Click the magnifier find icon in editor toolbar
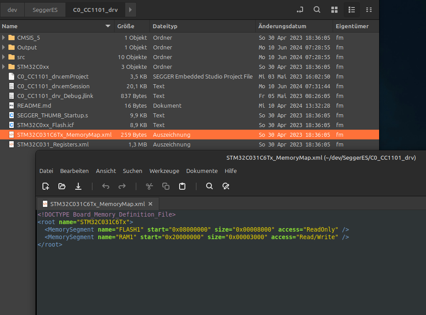Screen dimensions: 426x315 click(210, 186)
